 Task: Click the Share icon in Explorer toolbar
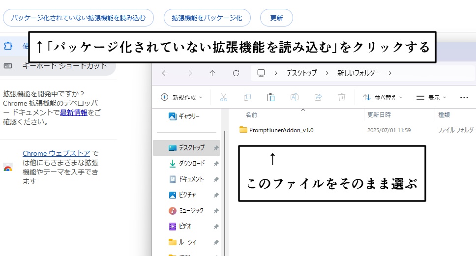coord(318,97)
